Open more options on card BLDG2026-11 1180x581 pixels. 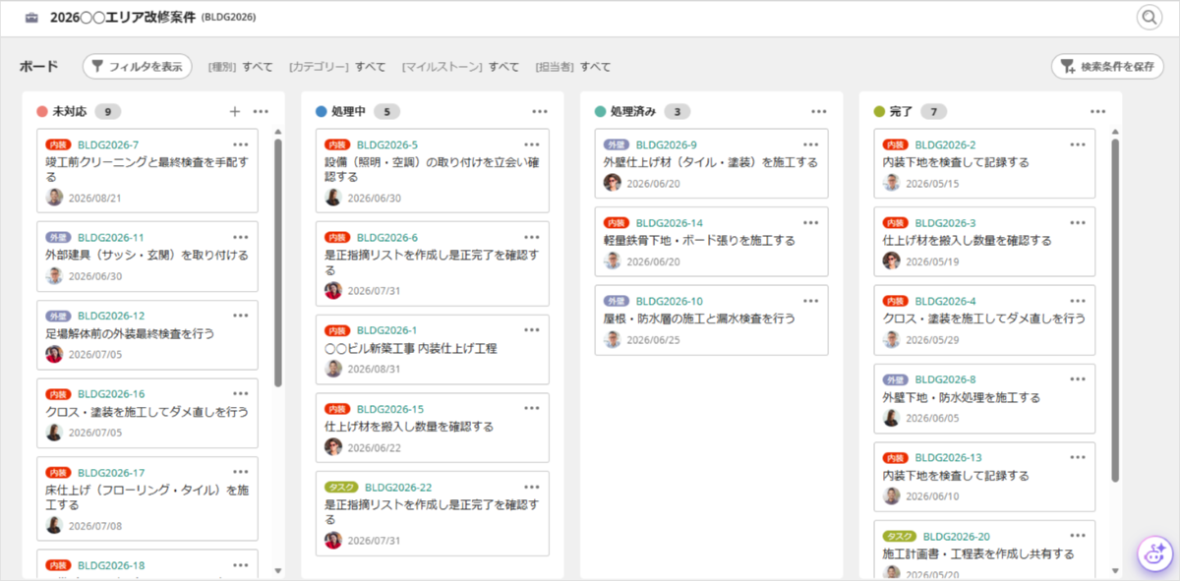(x=241, y=237)
